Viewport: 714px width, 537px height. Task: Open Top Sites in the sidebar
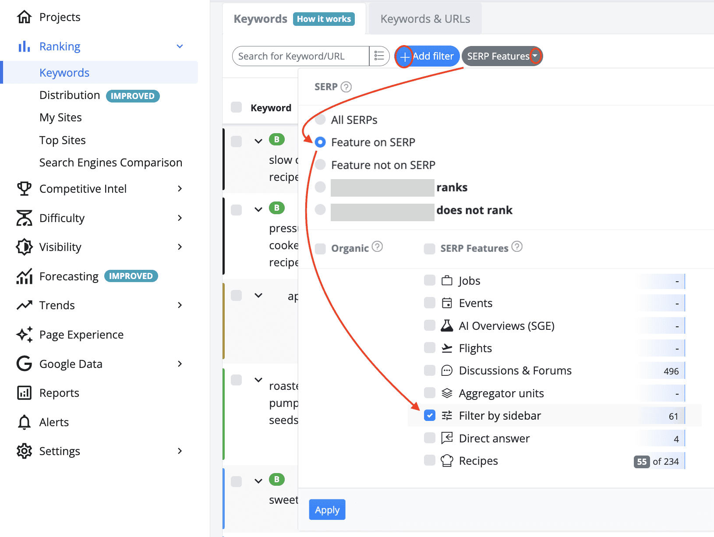pos(63,140)
